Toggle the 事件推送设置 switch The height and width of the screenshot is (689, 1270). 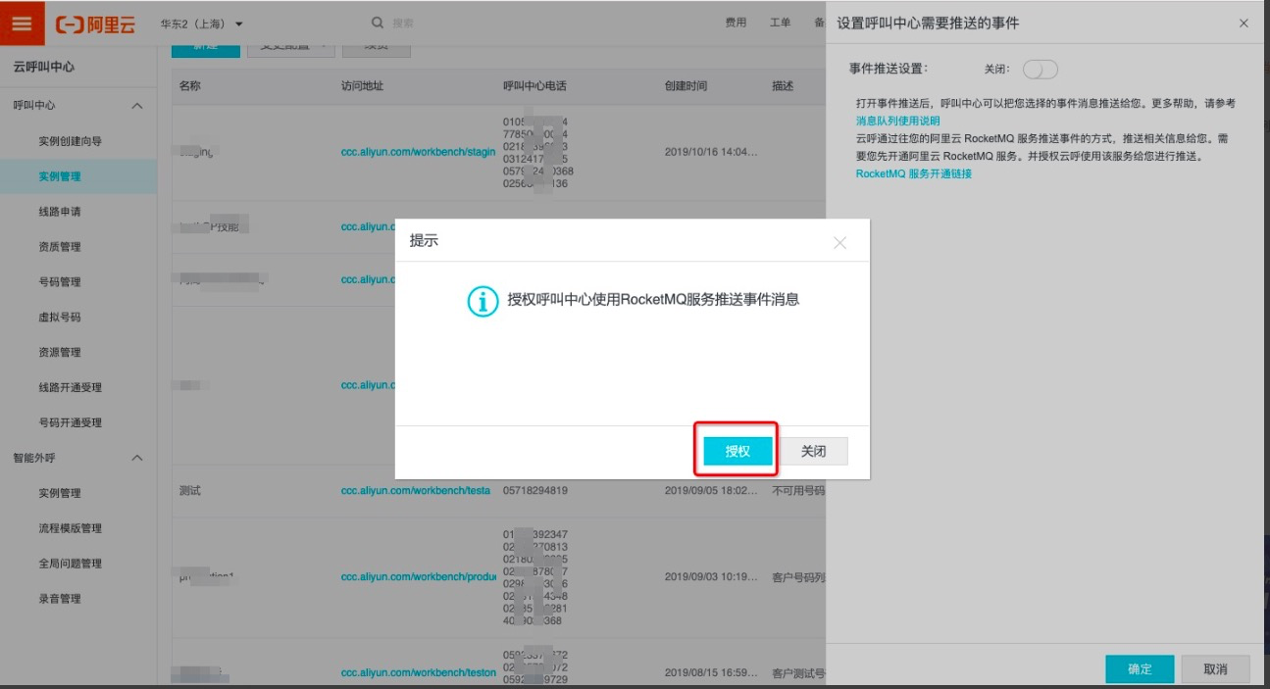[x=1040, y=70]
